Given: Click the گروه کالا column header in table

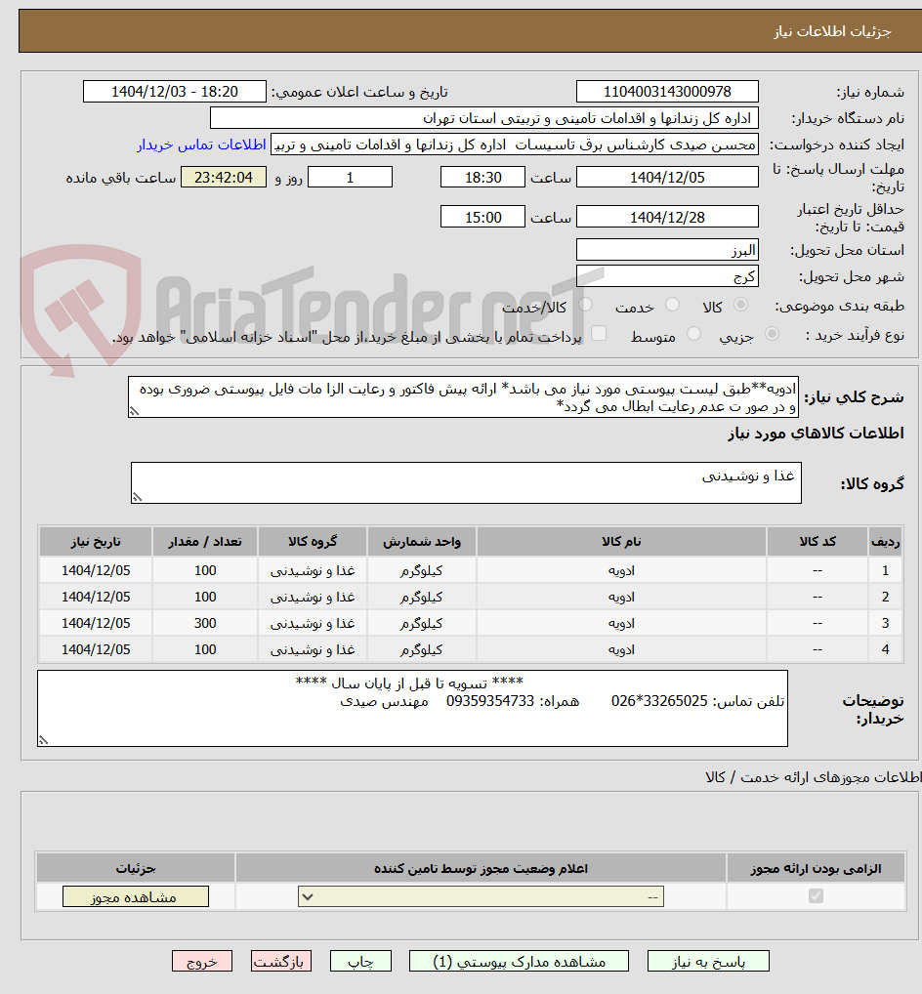Looking at the screenshot, I should coord(313,541).
